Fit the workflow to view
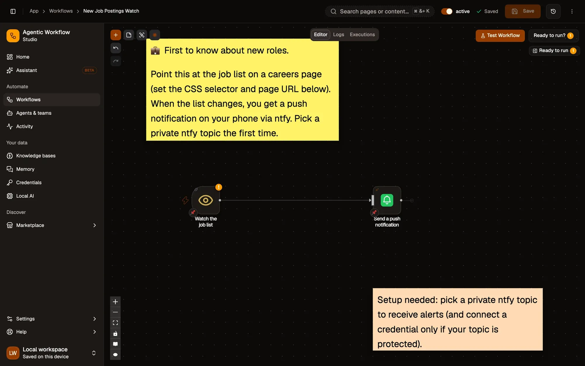Viewport: 585px width, 366px height. [x=115, y=323]
